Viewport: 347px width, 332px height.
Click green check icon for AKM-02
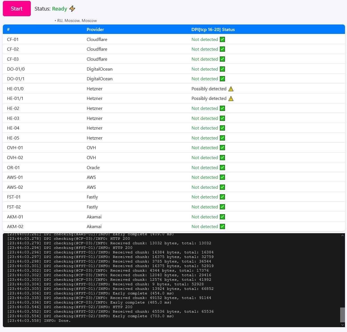[222, 227]
